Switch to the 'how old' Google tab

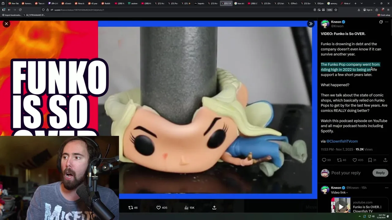[239, 3]
